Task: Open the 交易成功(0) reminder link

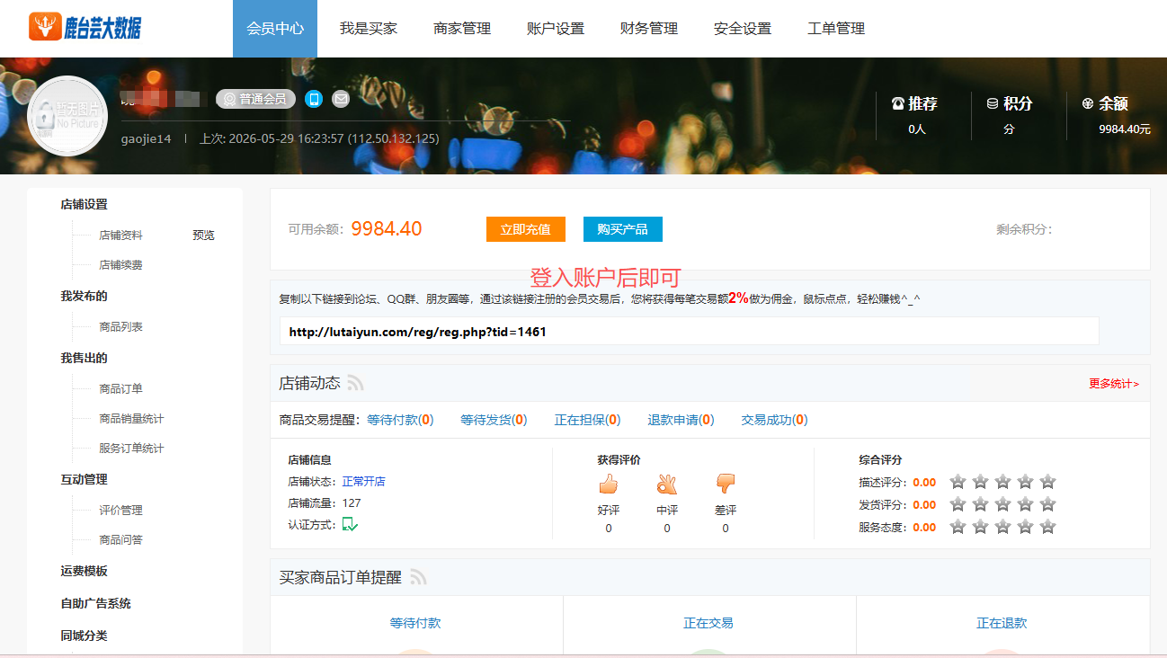Action: pos(774,420)
